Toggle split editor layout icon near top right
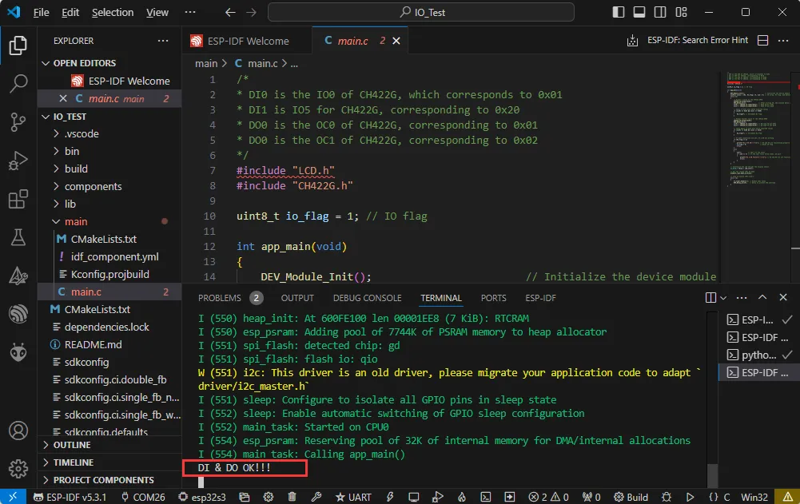The height and width of the screenshot is (504, 800). [x=762, y=40]
